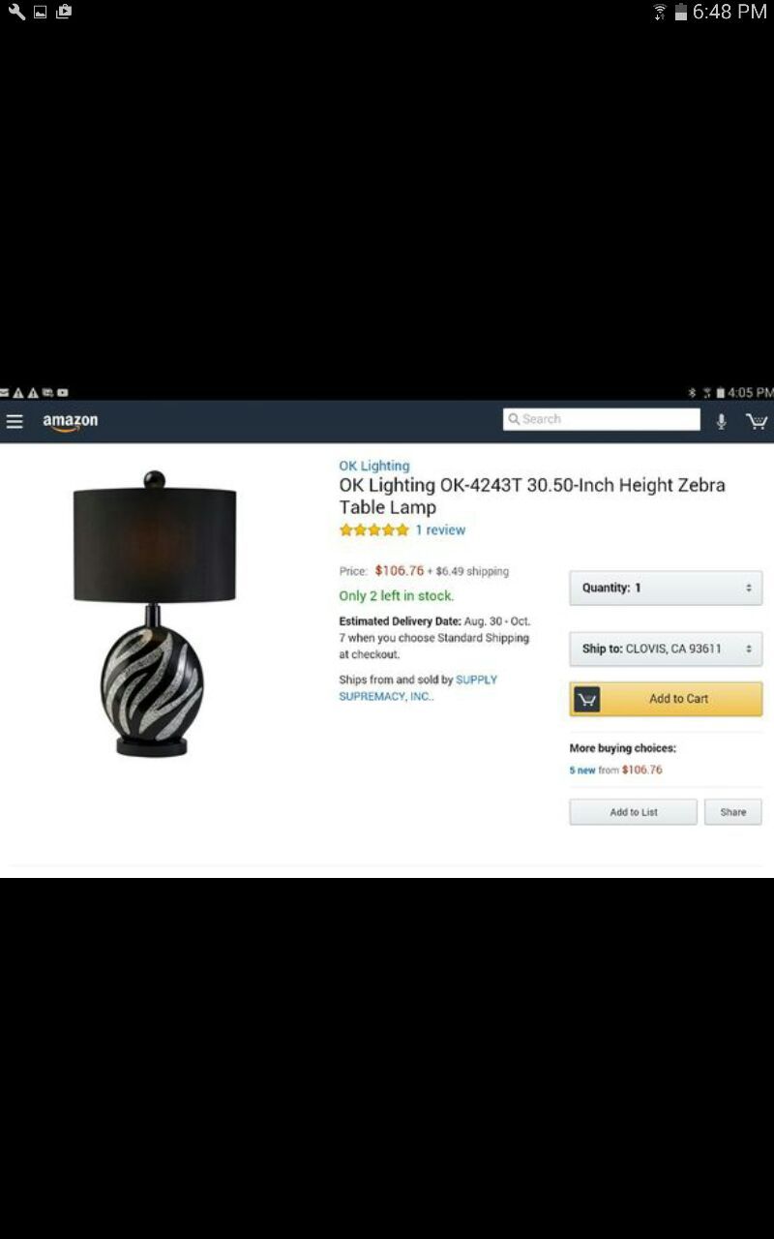Open the Amazon hamburger menu
774x1239 pixels.
click(x=15, y=421)
